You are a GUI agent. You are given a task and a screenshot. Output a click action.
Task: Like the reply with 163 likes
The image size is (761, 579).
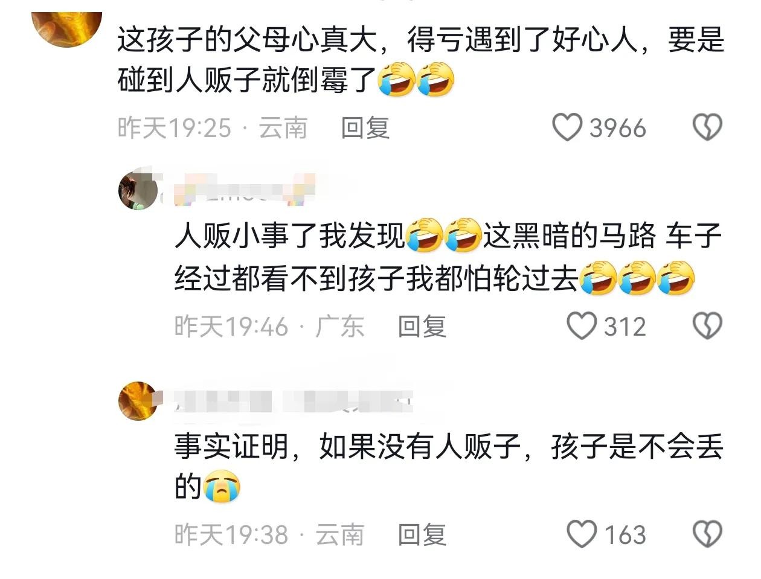[582, 534]
